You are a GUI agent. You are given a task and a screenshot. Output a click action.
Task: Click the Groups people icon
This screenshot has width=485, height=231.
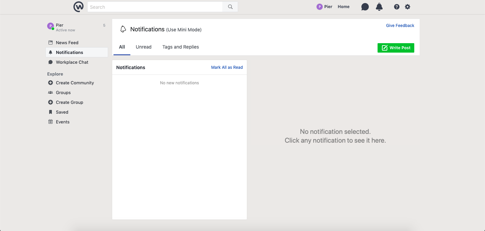tap(51, 92)
